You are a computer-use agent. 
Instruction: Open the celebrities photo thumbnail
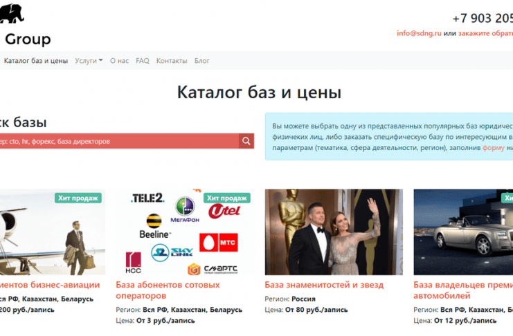[334, 232]
